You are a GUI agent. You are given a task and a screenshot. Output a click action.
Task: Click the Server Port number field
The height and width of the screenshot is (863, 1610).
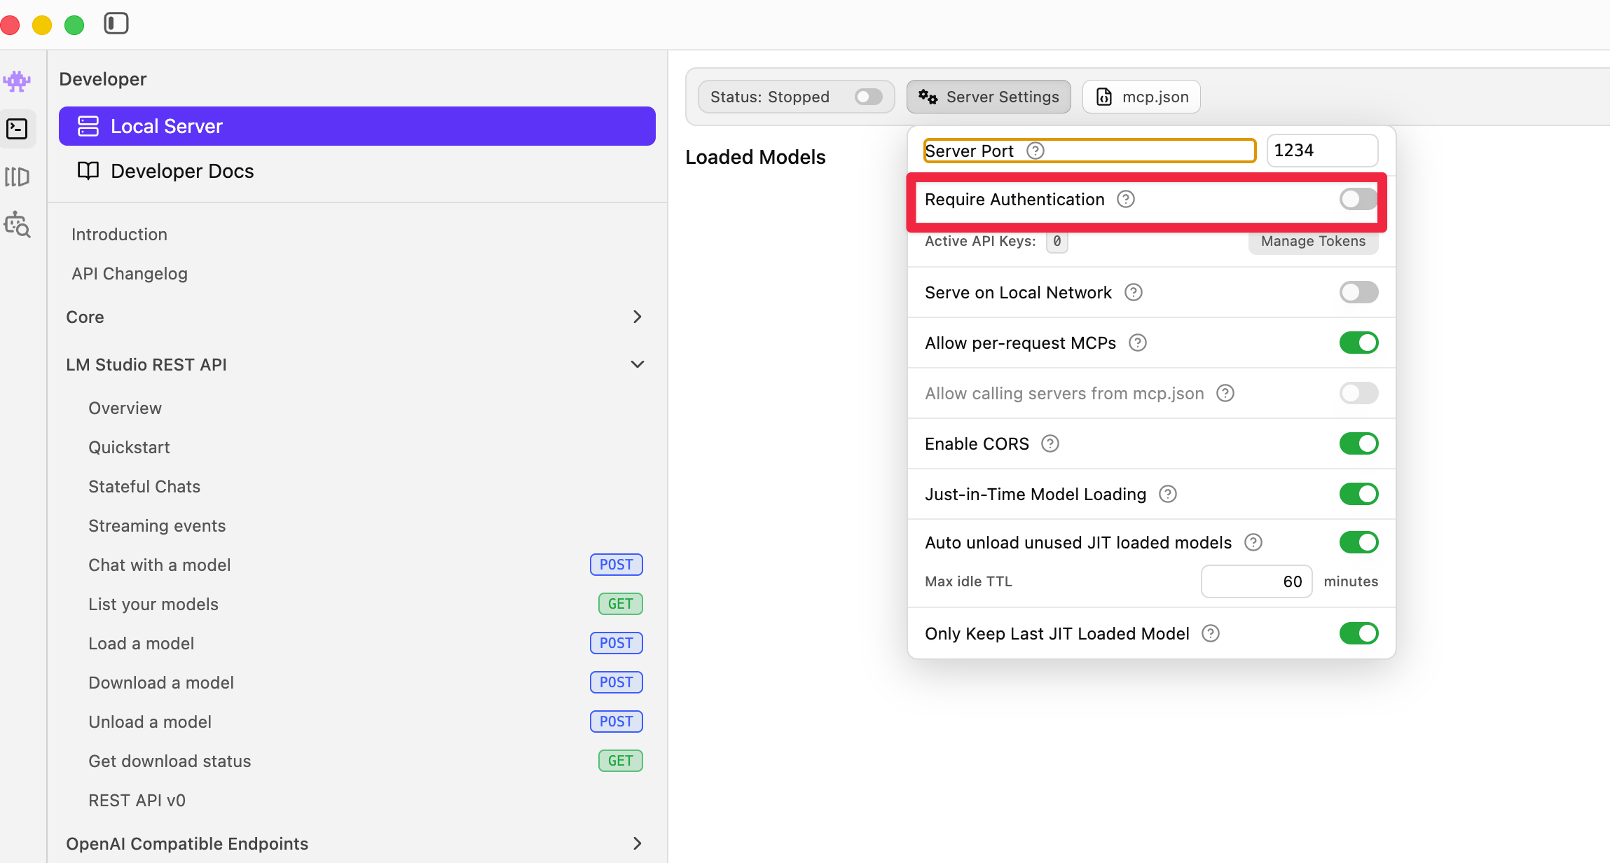(x=1322, y=151)
